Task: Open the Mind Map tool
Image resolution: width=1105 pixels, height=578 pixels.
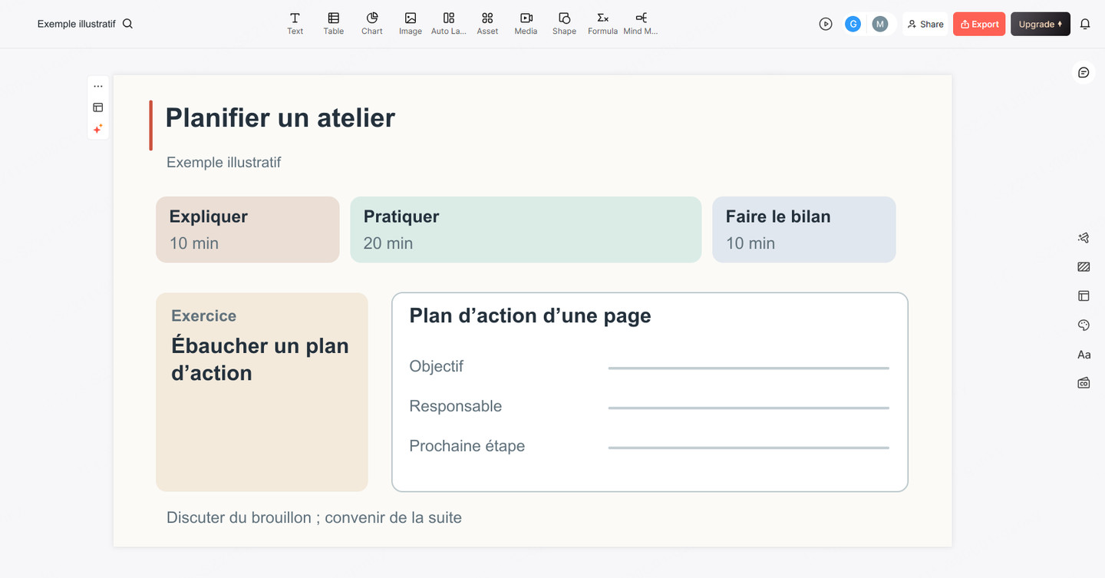Action: [x=641, y=24]
